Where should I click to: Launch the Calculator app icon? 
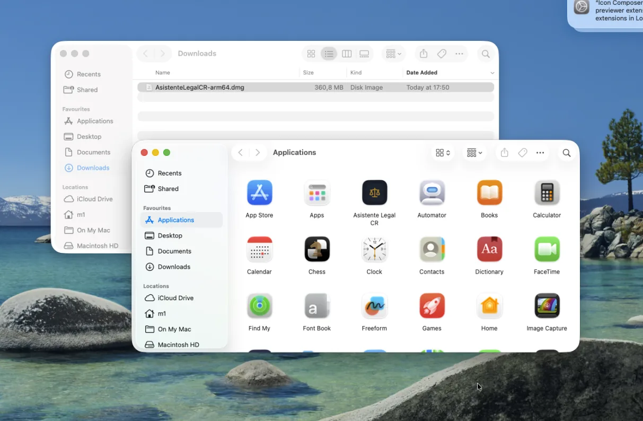coord(547,192)
